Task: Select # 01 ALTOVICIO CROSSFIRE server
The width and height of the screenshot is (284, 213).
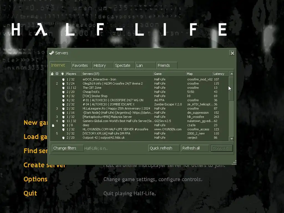Action: click(139, 100)
